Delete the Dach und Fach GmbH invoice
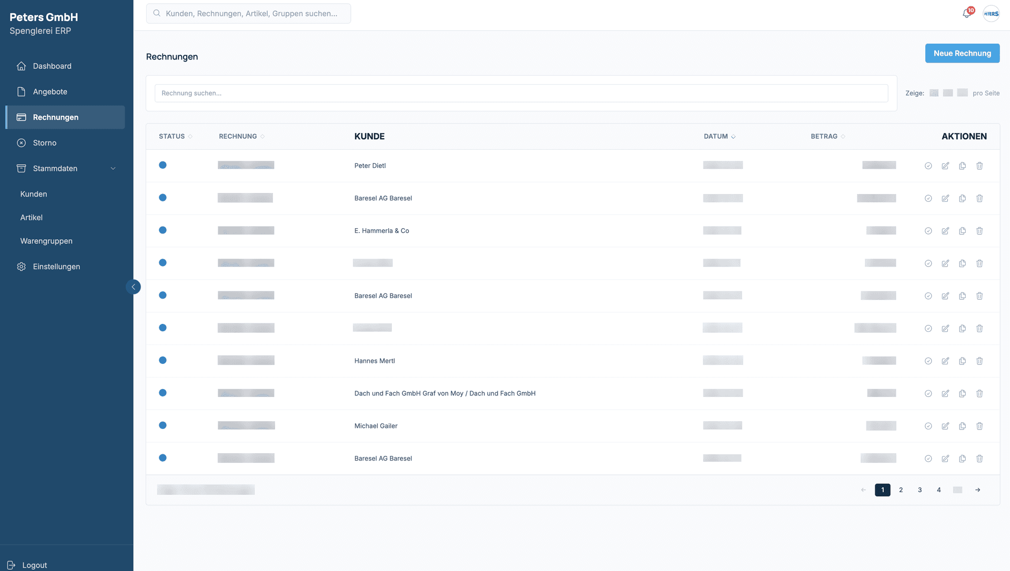The image size is (1010, 571). [x=979, y=394]
